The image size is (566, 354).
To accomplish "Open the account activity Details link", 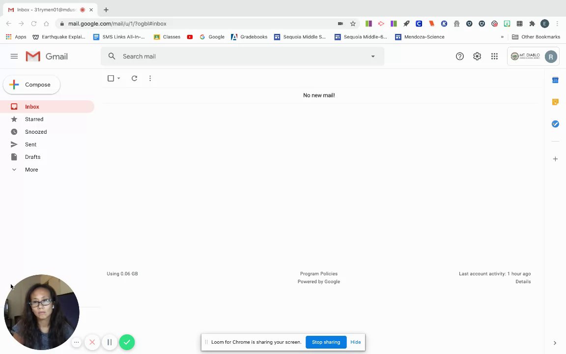I will 523,282.
